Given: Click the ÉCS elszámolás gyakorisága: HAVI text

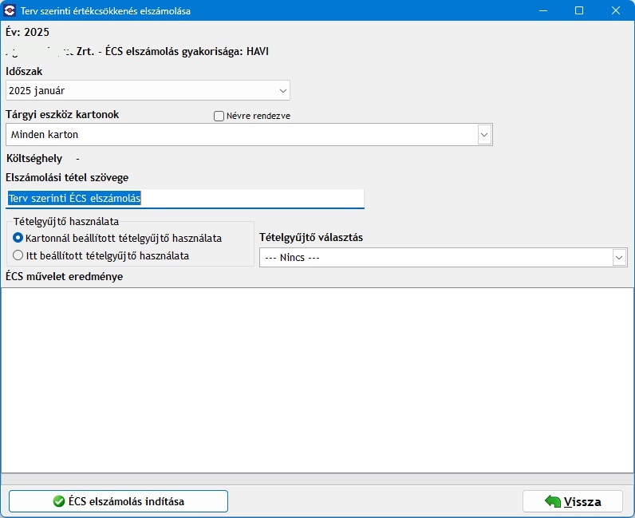Looking at the screenshot, I should coord(187,51).
